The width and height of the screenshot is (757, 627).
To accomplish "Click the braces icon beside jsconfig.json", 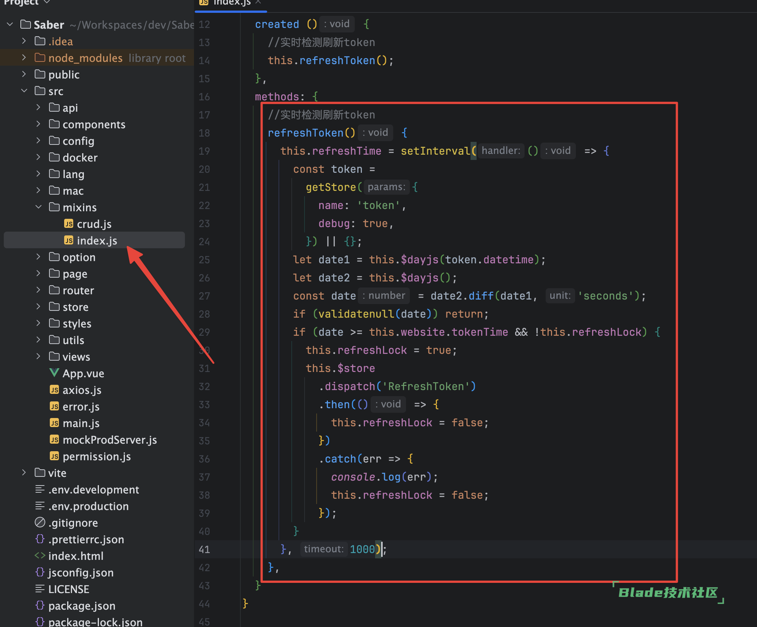I will (x=40, y=572).
